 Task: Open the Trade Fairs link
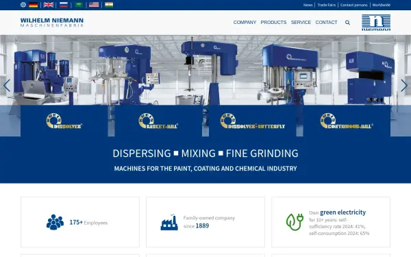tap(327, 5)
